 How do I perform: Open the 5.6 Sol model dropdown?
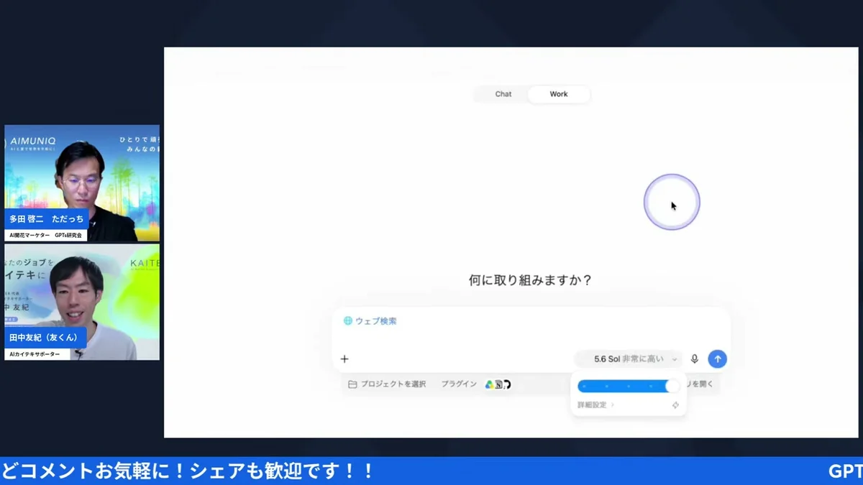tap(628, 359)
